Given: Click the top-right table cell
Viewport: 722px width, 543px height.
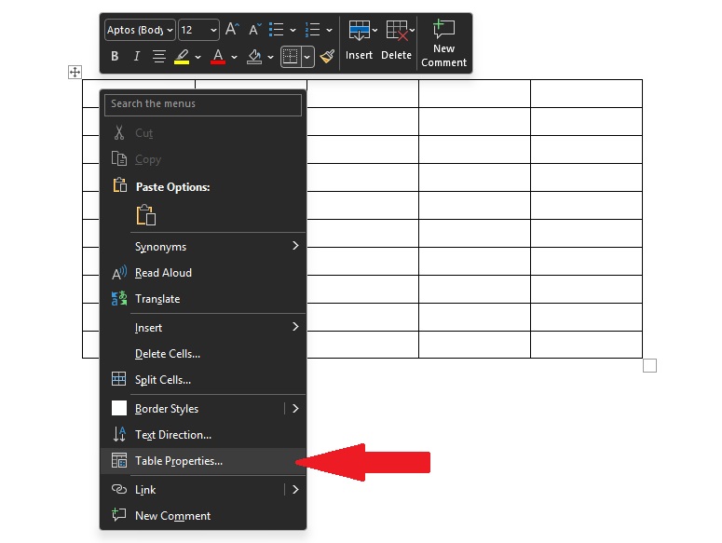Looking at the screenshot, I should pyautogui.click(x=586, y=94).
